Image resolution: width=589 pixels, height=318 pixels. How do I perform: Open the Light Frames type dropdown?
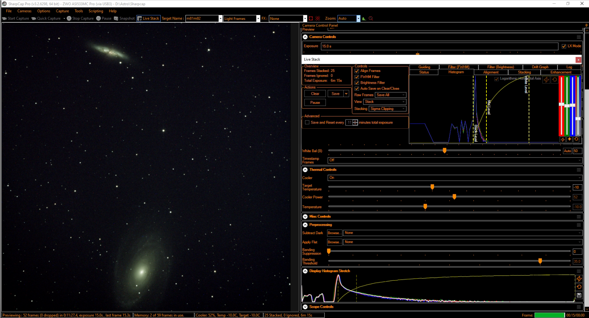(x=258, y=19)
